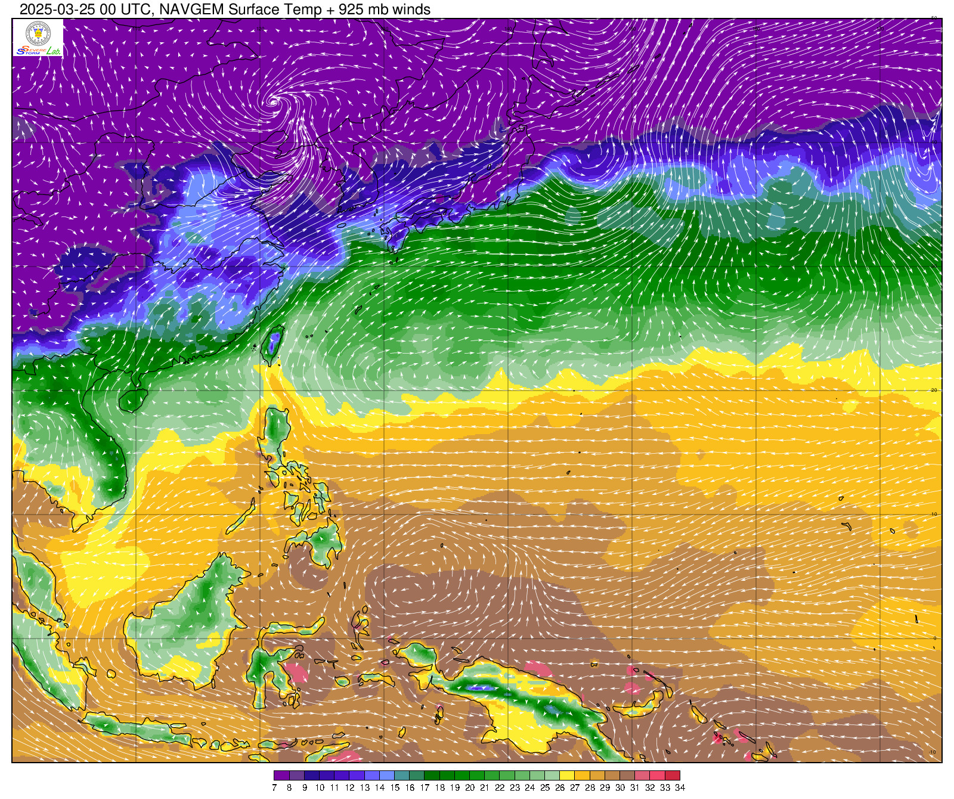The width and height of the screenshot is (954, 799).
Task: Click Hainan island on the map
Action: 132,399
